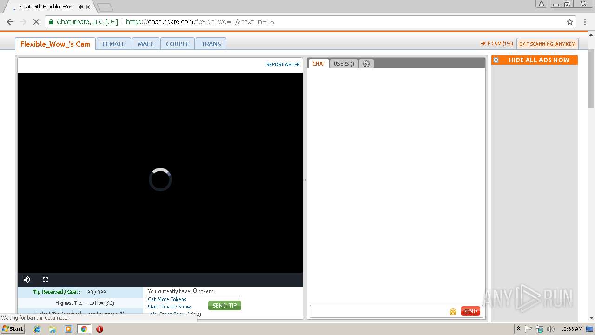Click HIDE ALL ADS NOW banner

coord(535,60)
